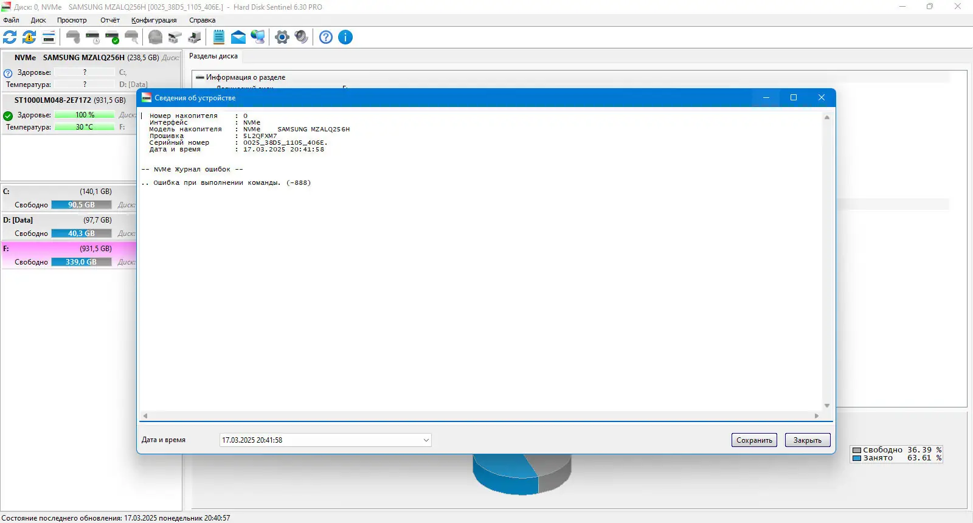Click the unknown NVMe temperature value field
Viewport: 973px width, 523px height.
coord(85,85)
